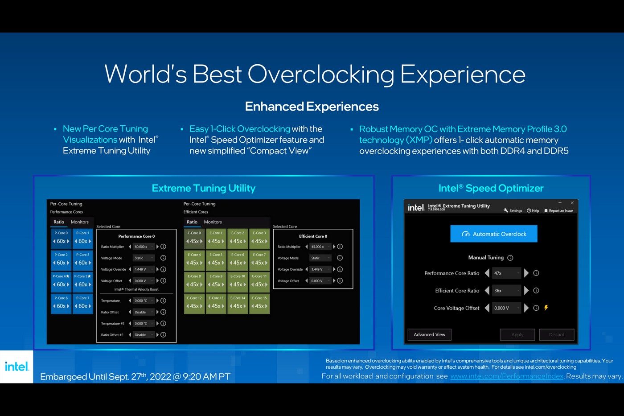Click the Intel logo in XTU window
The height and width of the screenshot is (416, 624).
point(416,207)
